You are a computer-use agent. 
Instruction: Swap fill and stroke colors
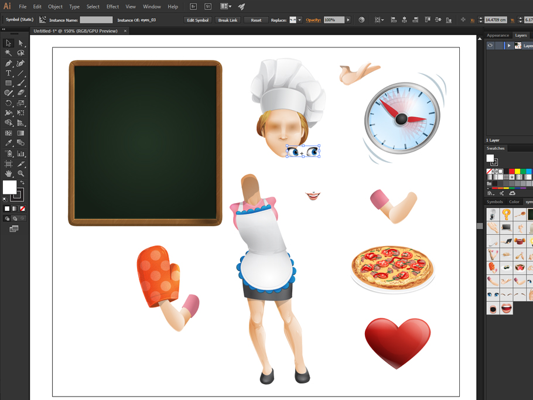(x=22, y=183)
